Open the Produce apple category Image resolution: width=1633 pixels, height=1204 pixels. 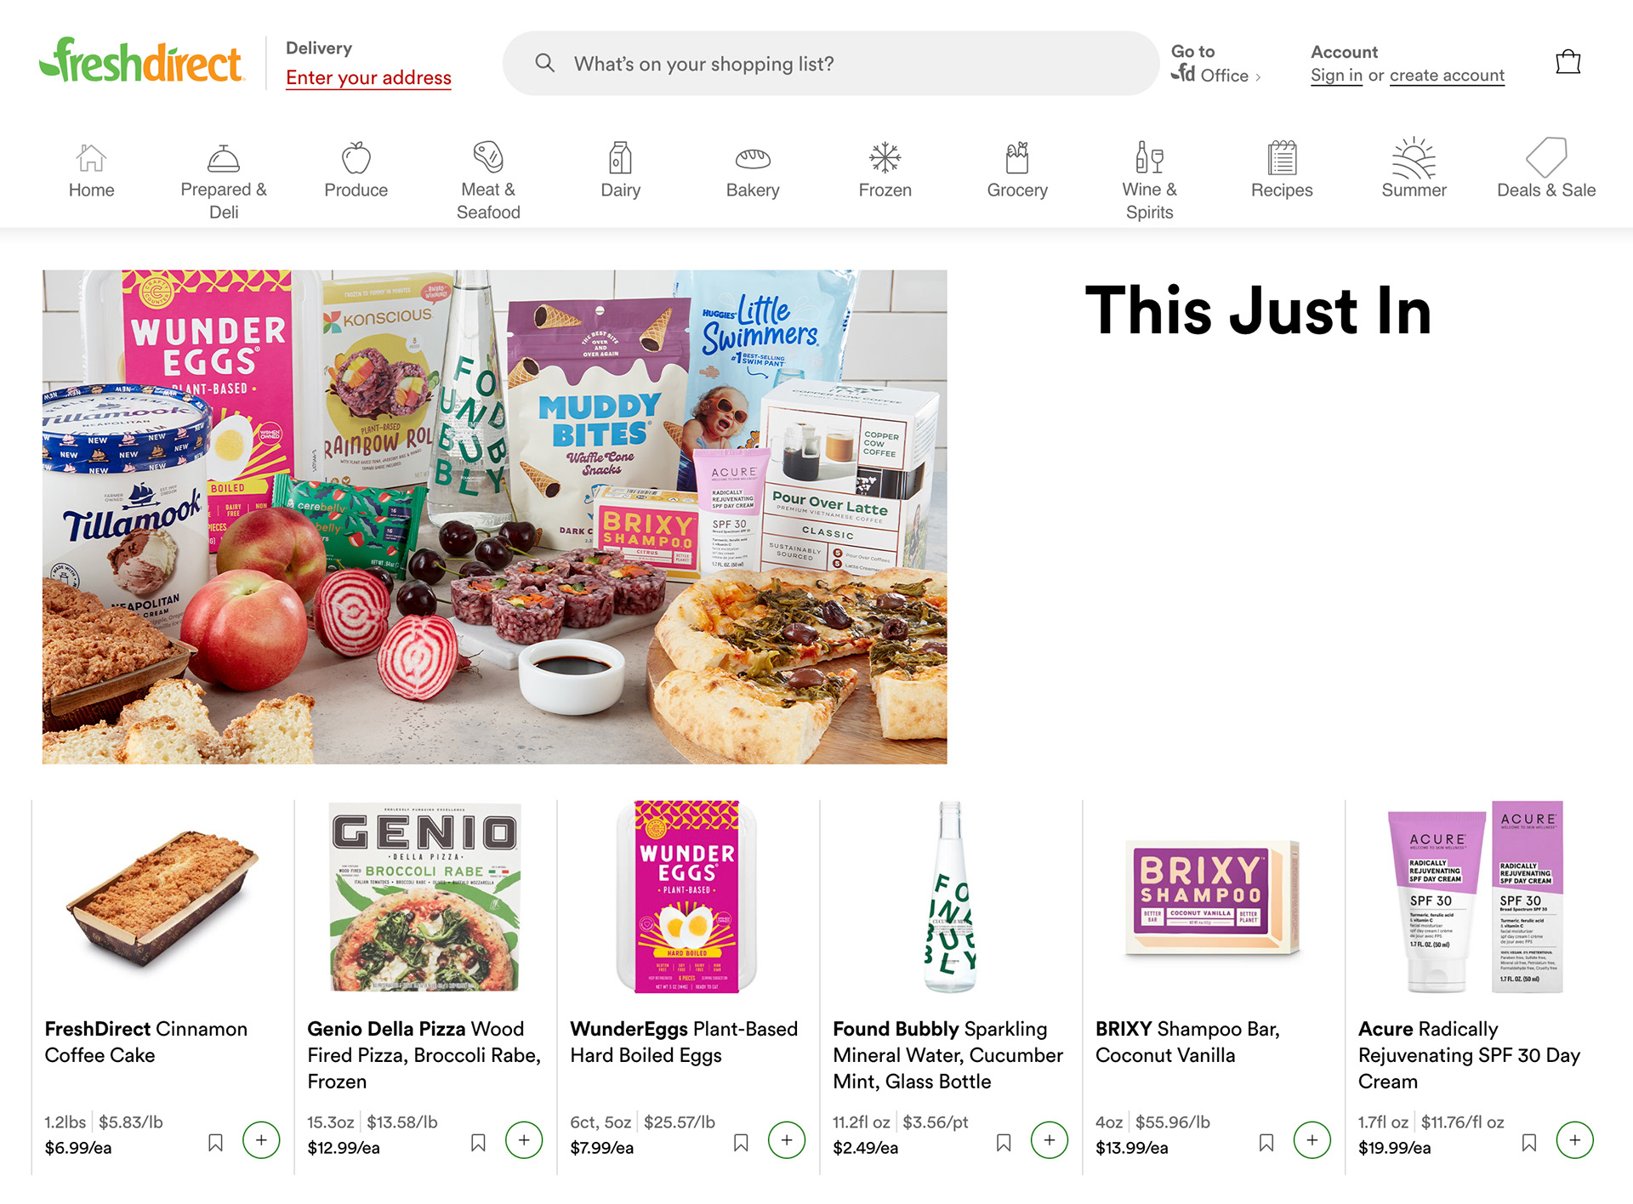pos(356,170)
